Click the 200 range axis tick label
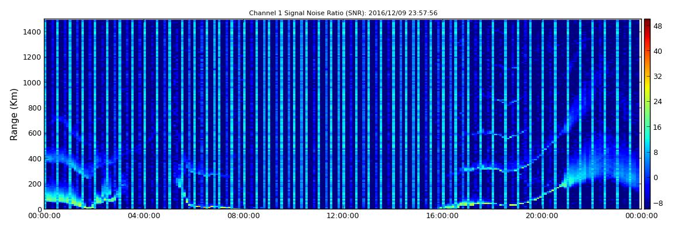The width and height of the screenshot is (674, 238). pos(35,184)
